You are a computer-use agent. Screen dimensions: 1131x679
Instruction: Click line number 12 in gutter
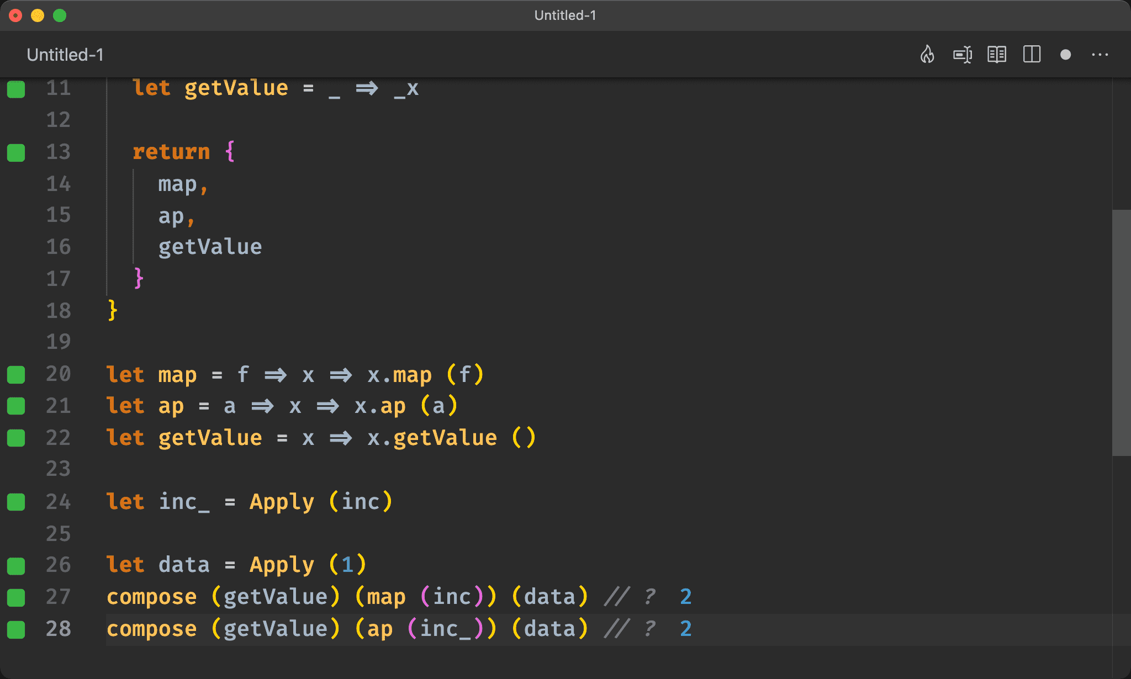58,120
